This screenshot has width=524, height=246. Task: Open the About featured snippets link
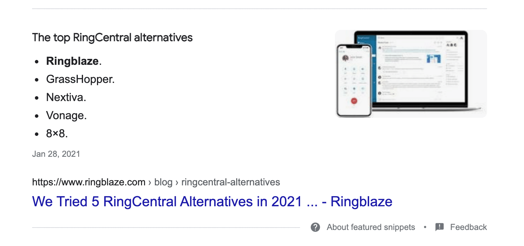370,228
